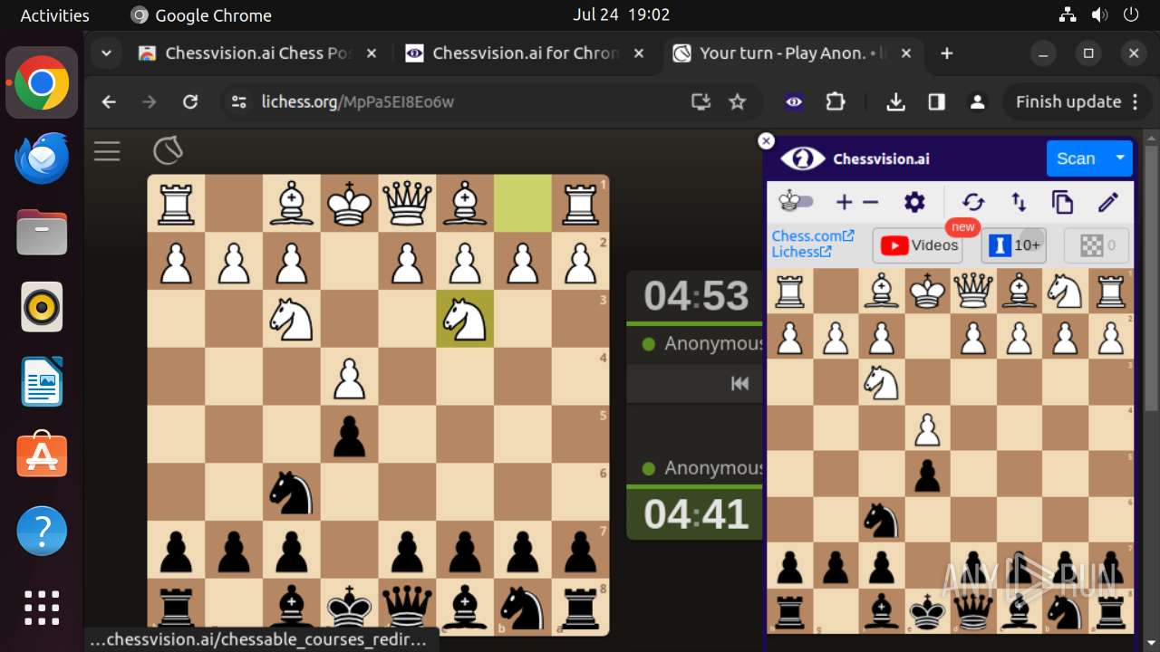
Task: Open Help from the dock
Action: click(42, 531)
